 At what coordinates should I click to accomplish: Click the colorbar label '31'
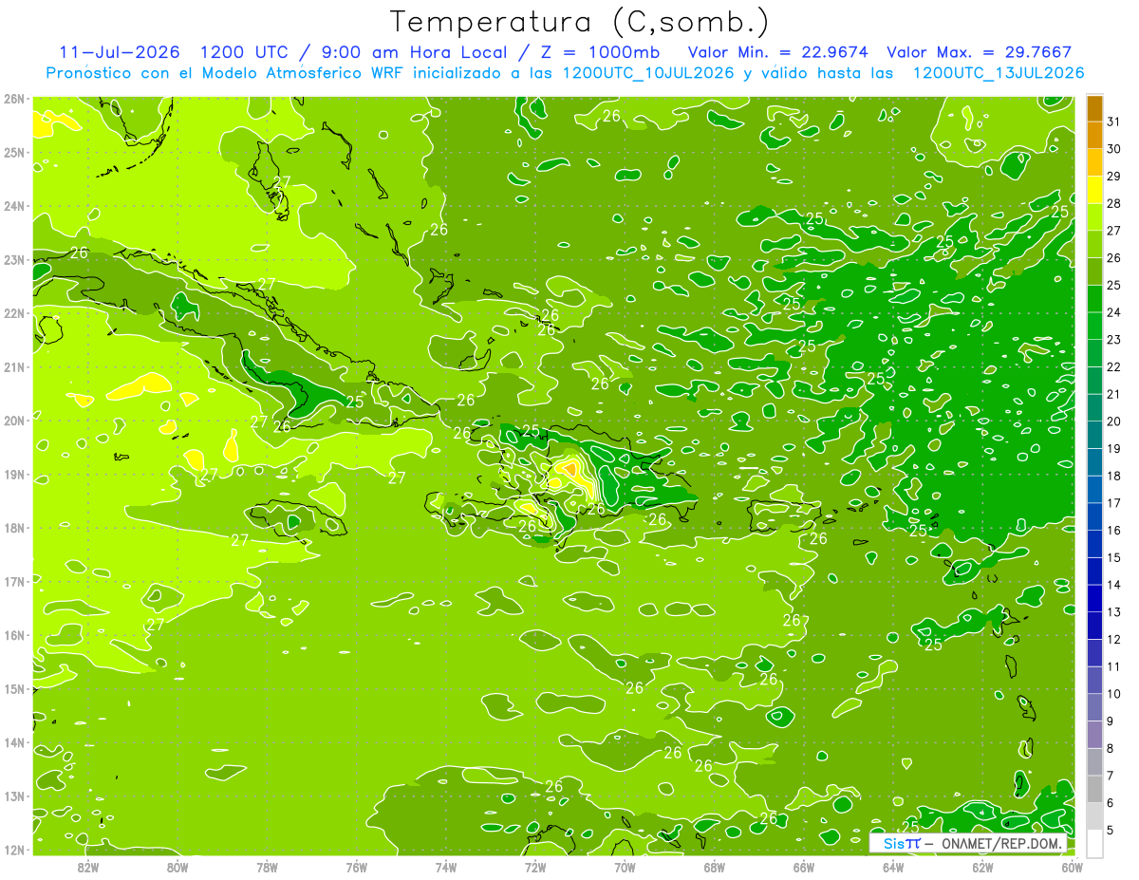tap(1113, 122)
